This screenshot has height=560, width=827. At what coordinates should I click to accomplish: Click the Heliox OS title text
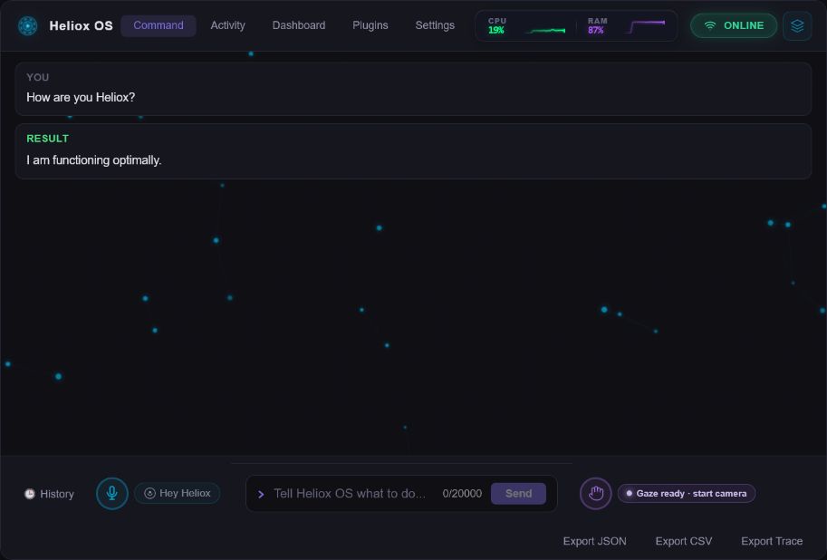point(81,26)
